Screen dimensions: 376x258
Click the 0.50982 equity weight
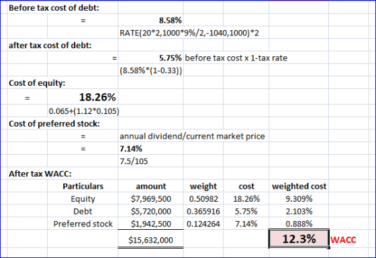click(203, 199)
